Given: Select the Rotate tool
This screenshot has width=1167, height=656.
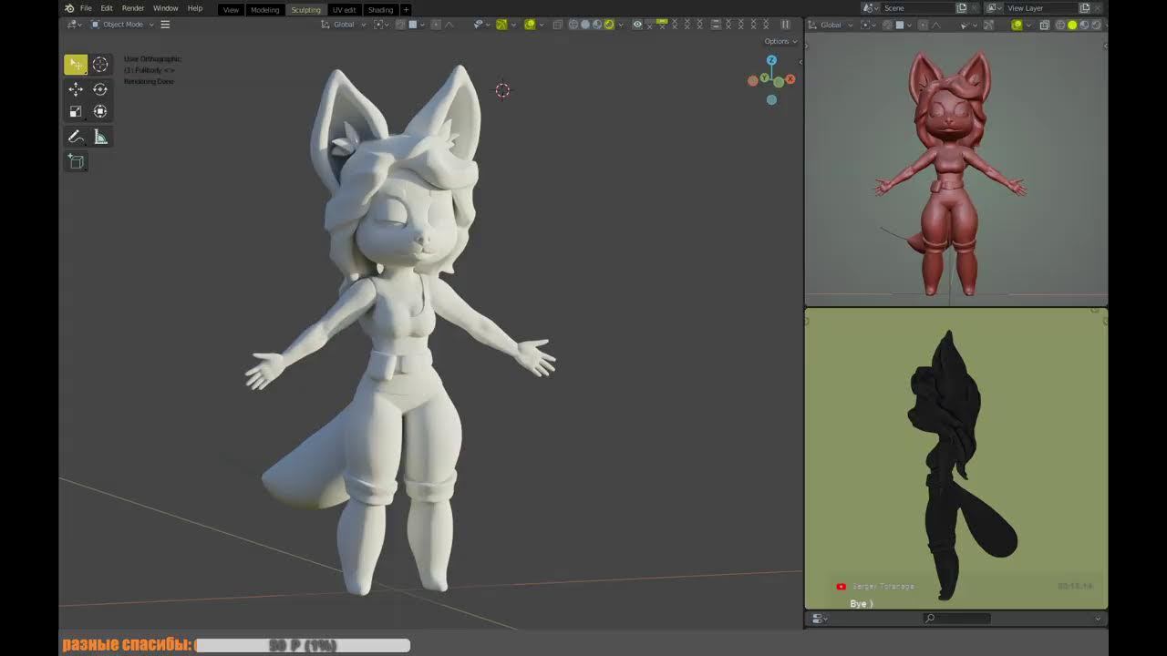Looking at the screenshot, I should [x=100, y=89].
